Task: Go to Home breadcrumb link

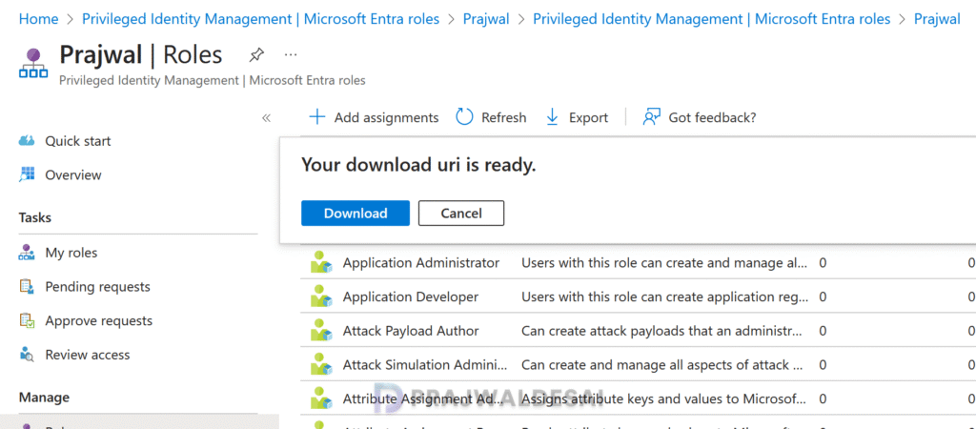Action: coord(38,19)
